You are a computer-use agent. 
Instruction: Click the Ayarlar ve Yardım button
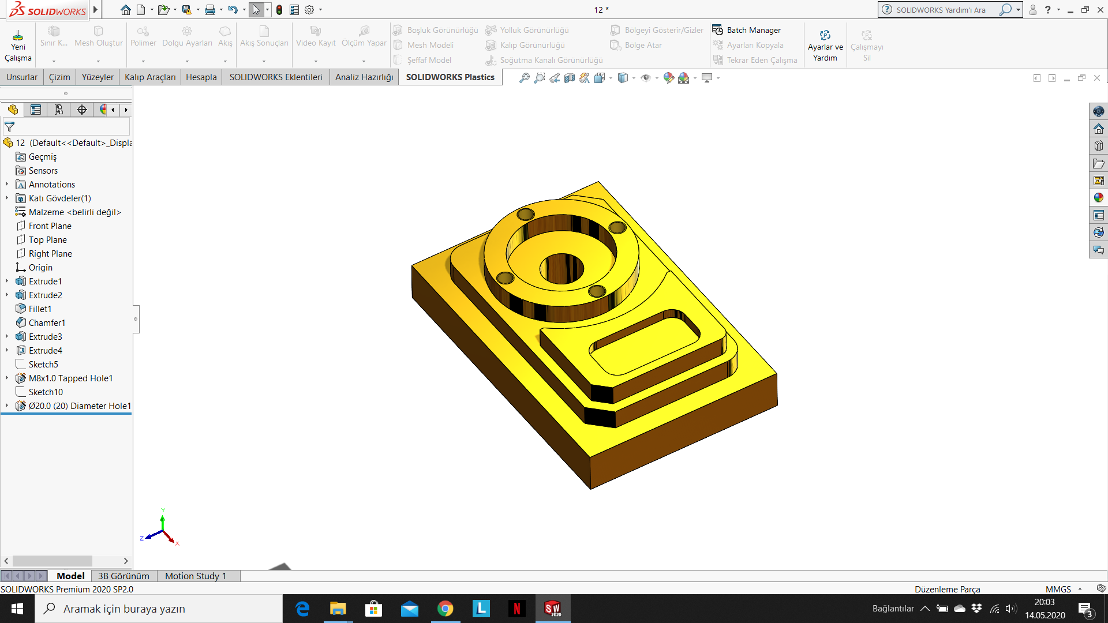(825, 46)
